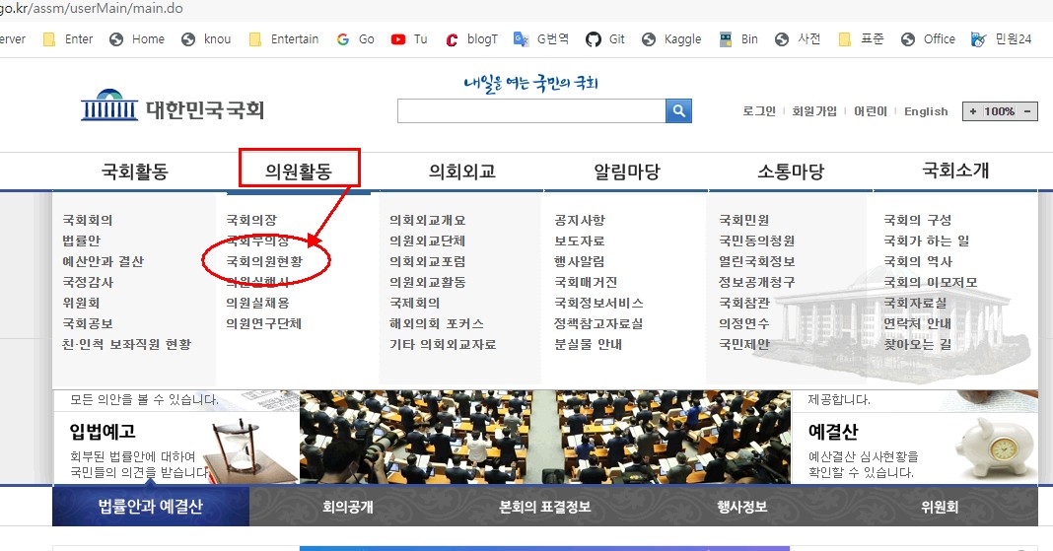Open 공지사항 submenu item
Screen dimensions: 1053x551
(580, 220)
